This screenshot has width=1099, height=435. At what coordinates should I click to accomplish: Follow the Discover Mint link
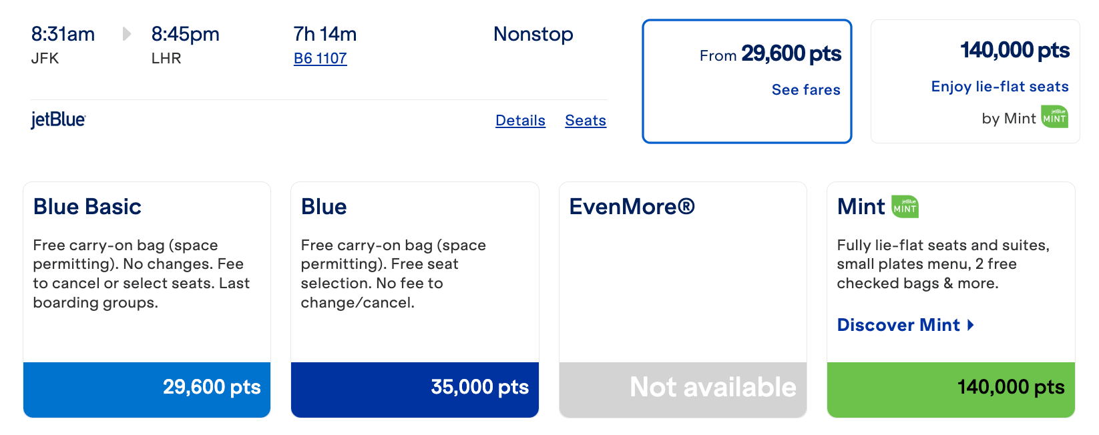[898, 325]
